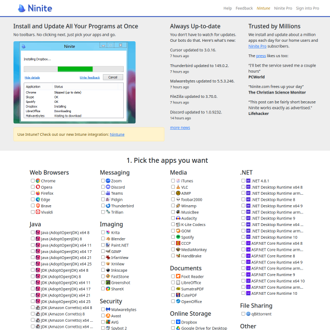Open the Nintune integration link in the banner

[x=117, y=134]
